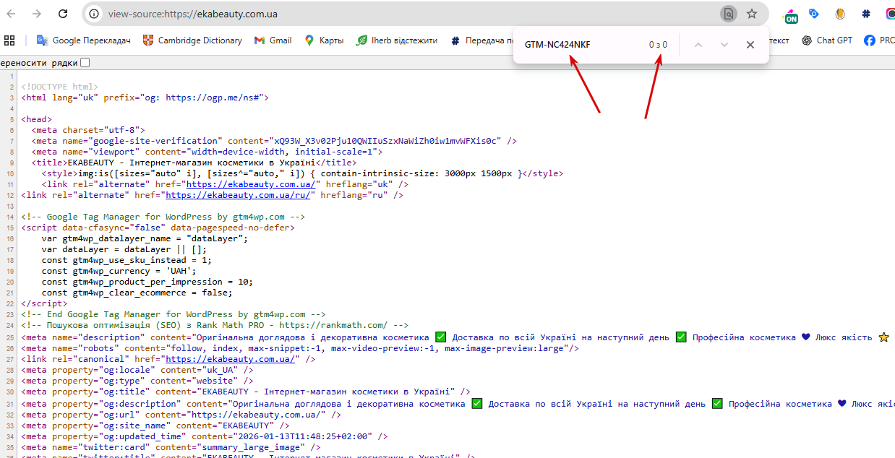Click the og:type website line
Image resolution: width=895 pixels, height=458 pixels.
137,381
